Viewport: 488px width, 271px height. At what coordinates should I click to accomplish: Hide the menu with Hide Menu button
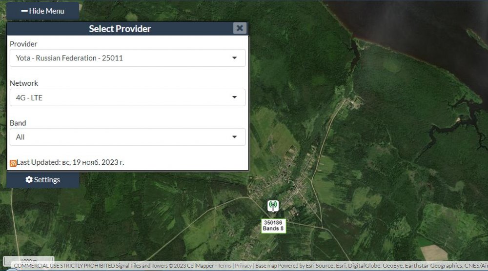43,11
